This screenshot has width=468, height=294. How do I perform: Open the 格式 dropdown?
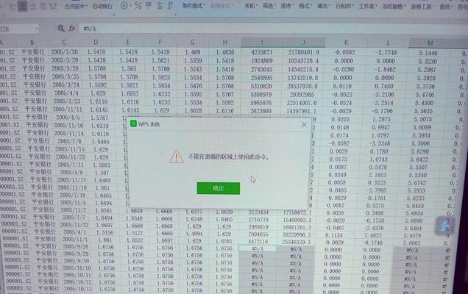[x=305, y=6]
